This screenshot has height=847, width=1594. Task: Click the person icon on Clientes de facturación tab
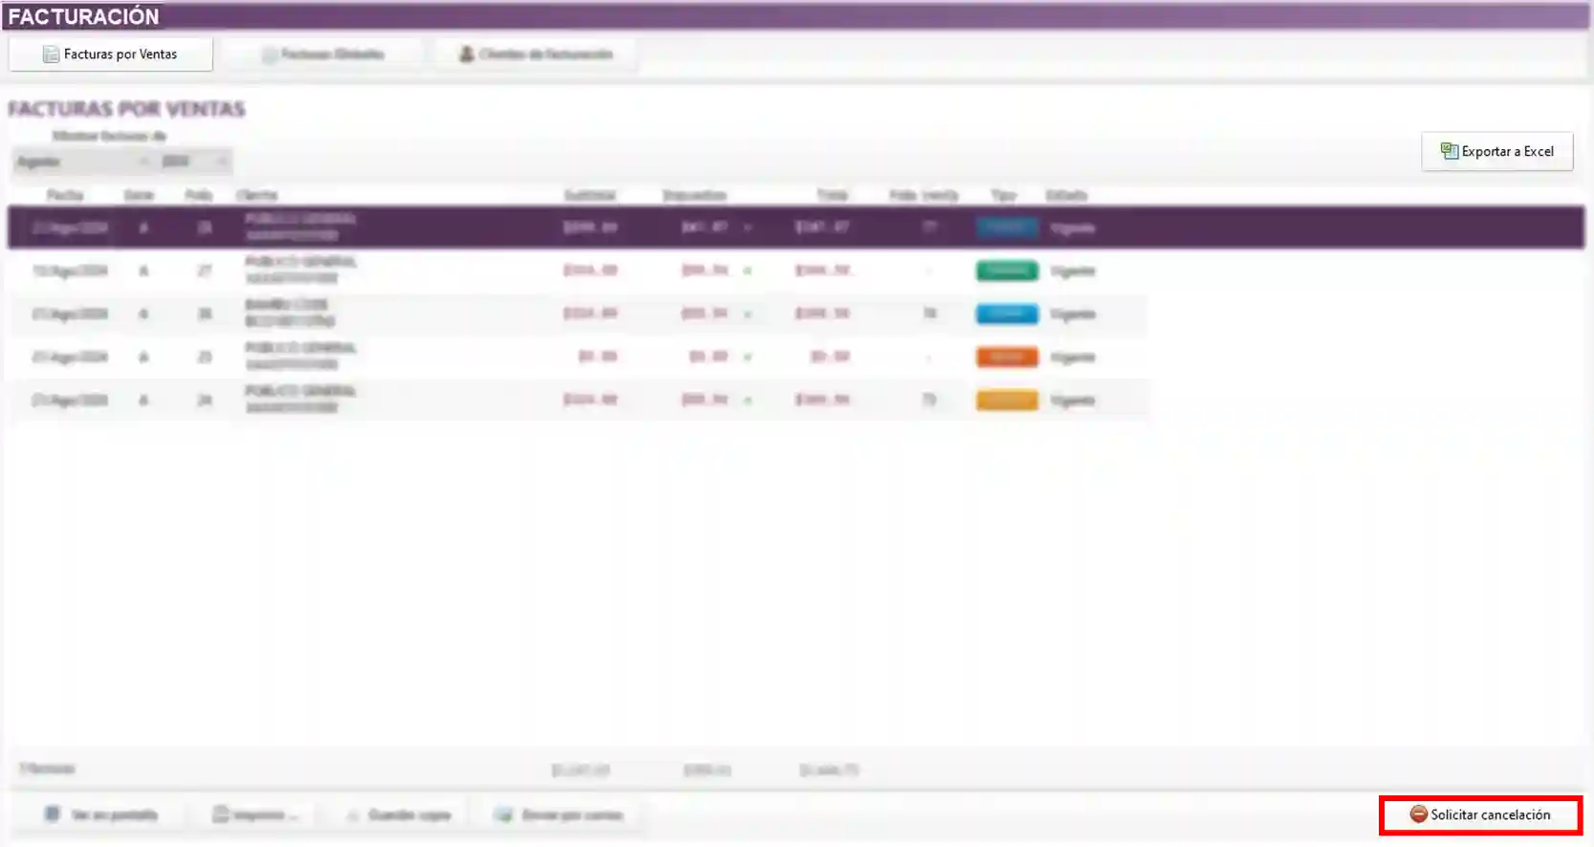tap(467, 54)
